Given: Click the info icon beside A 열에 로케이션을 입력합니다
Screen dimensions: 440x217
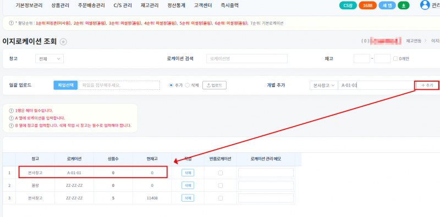Looking at the screenshot, I should click(x=11, y=118).
